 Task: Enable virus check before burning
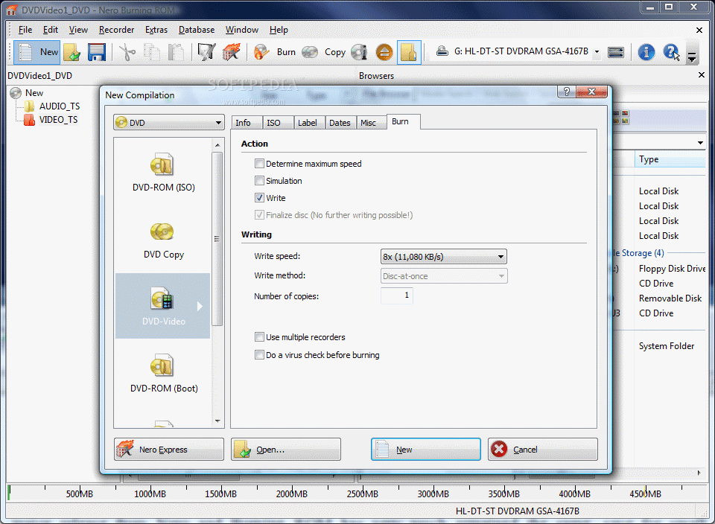(x=259, y=355)
